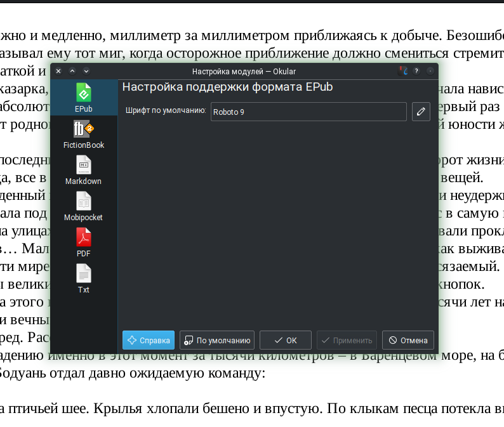Click the keep-below down arrow titlebar button

[x=86, y=71]
